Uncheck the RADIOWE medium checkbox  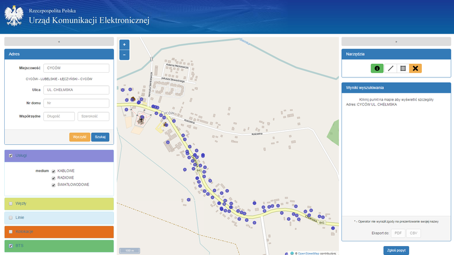(x=53, y=178)
